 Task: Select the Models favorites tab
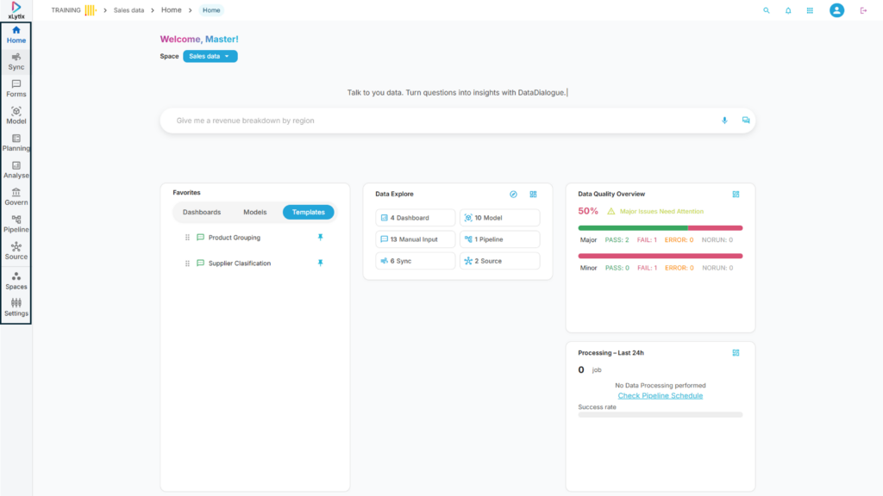coord(254,212)
